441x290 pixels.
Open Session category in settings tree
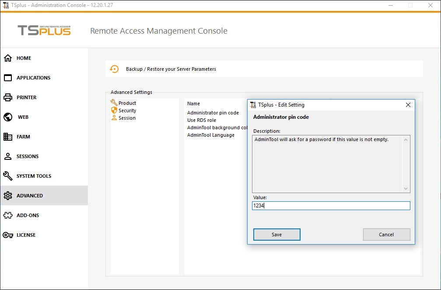127,118
